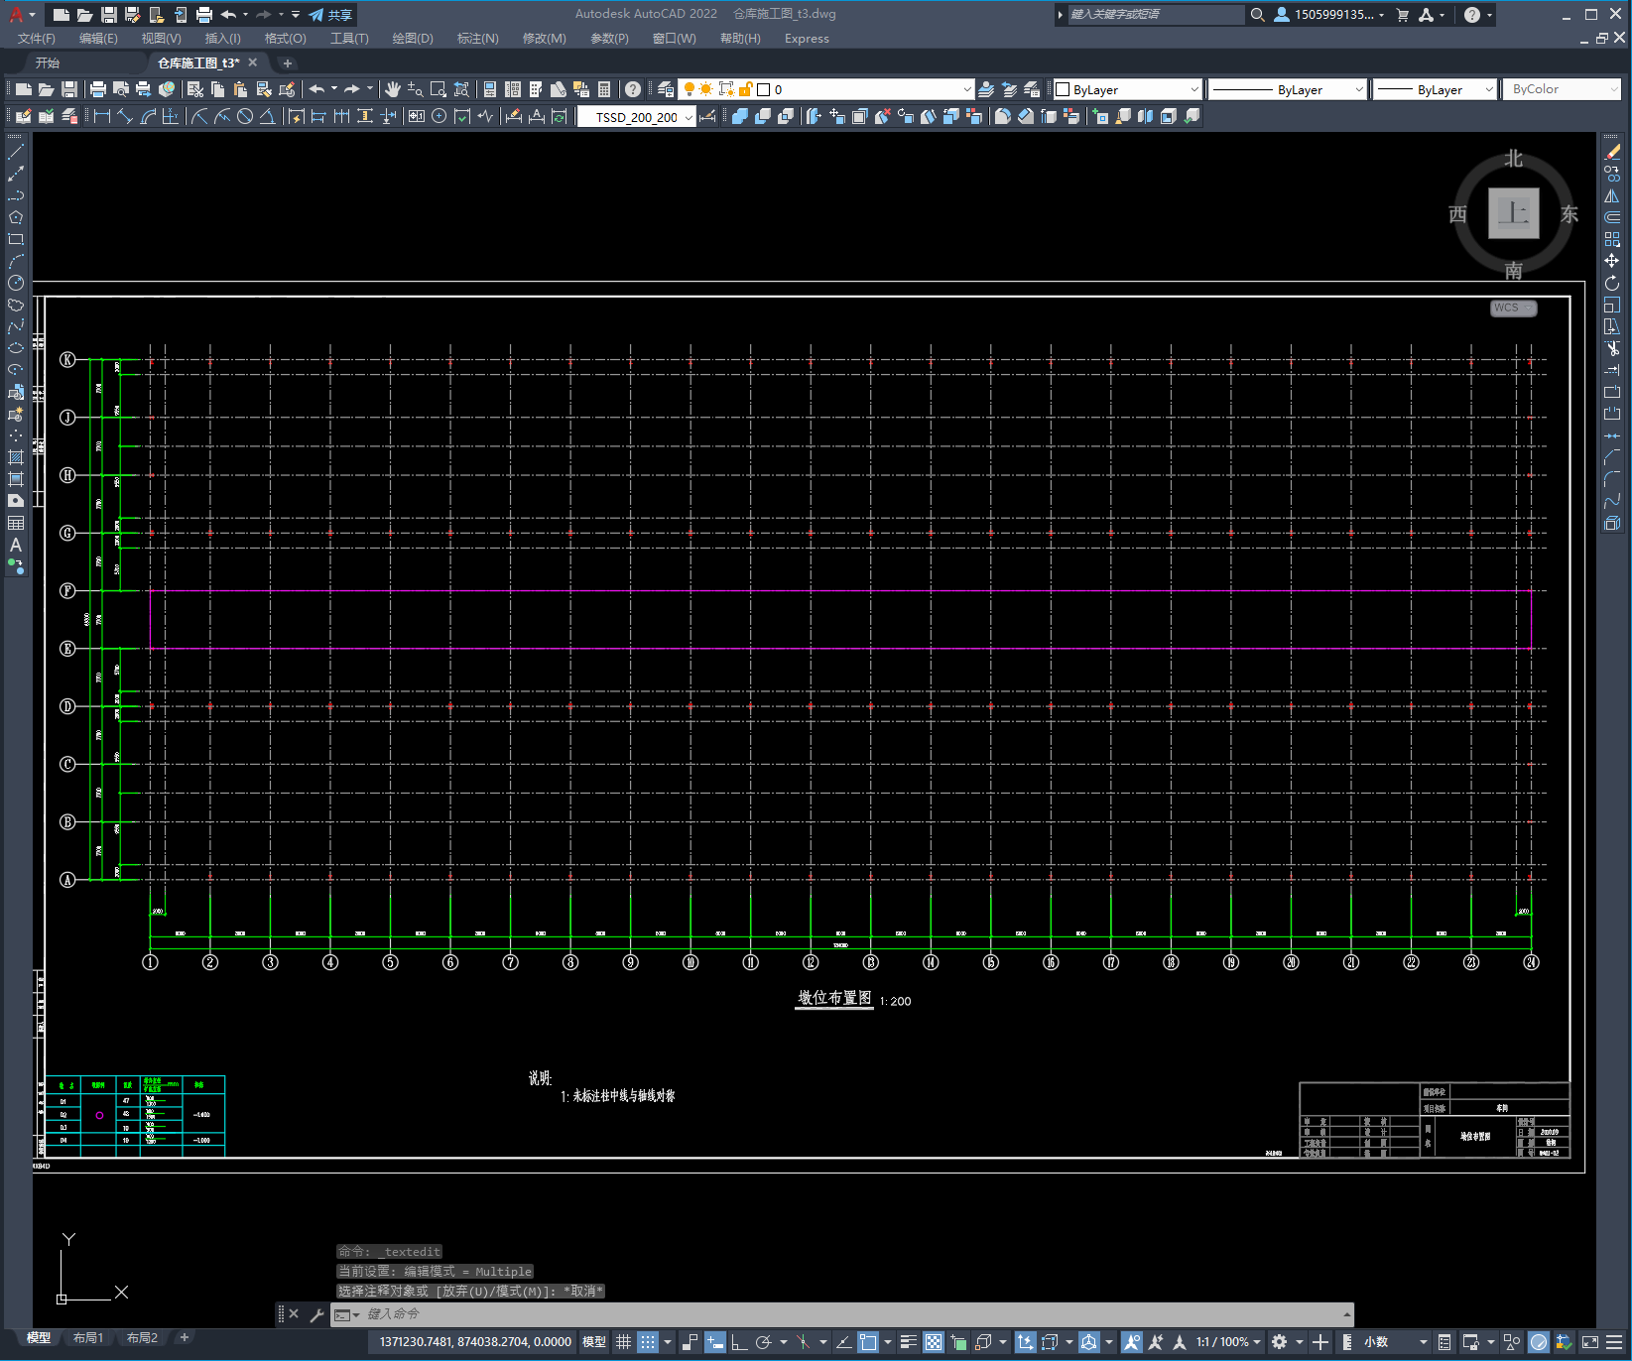Screen dimensions: 1632x1361
Task: Toggle the drawing grid display
Action: click(623, 1342)
